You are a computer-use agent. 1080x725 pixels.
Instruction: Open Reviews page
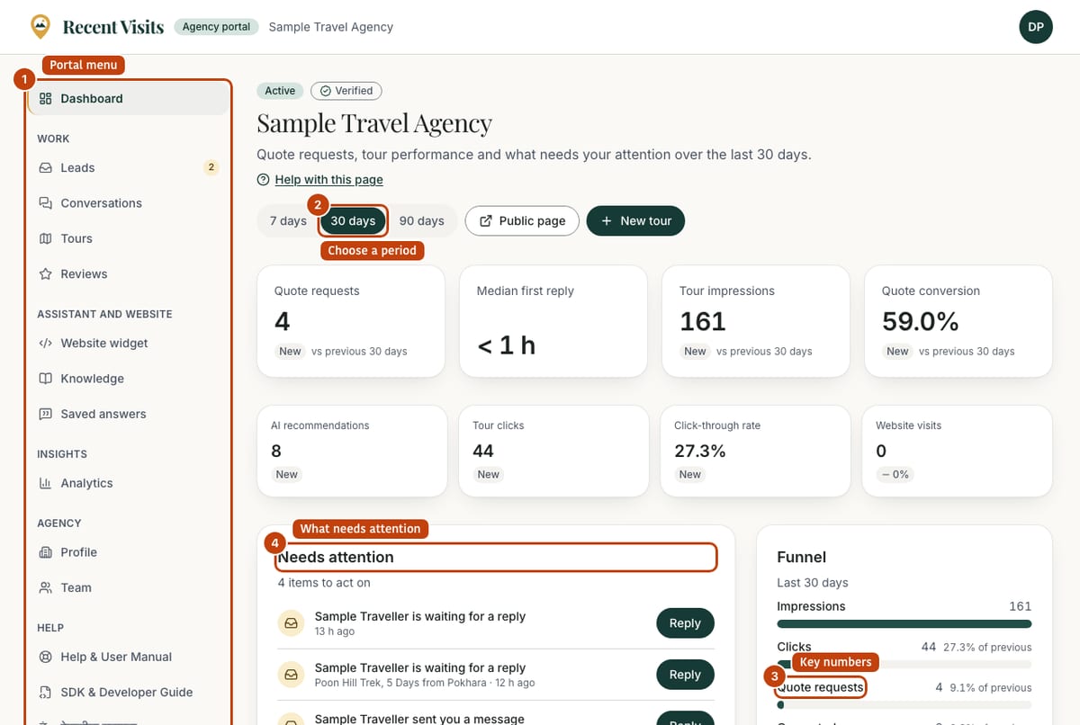(128, 274)
